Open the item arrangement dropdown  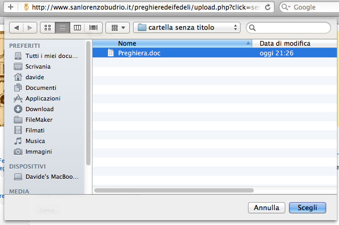coord(118,28)
